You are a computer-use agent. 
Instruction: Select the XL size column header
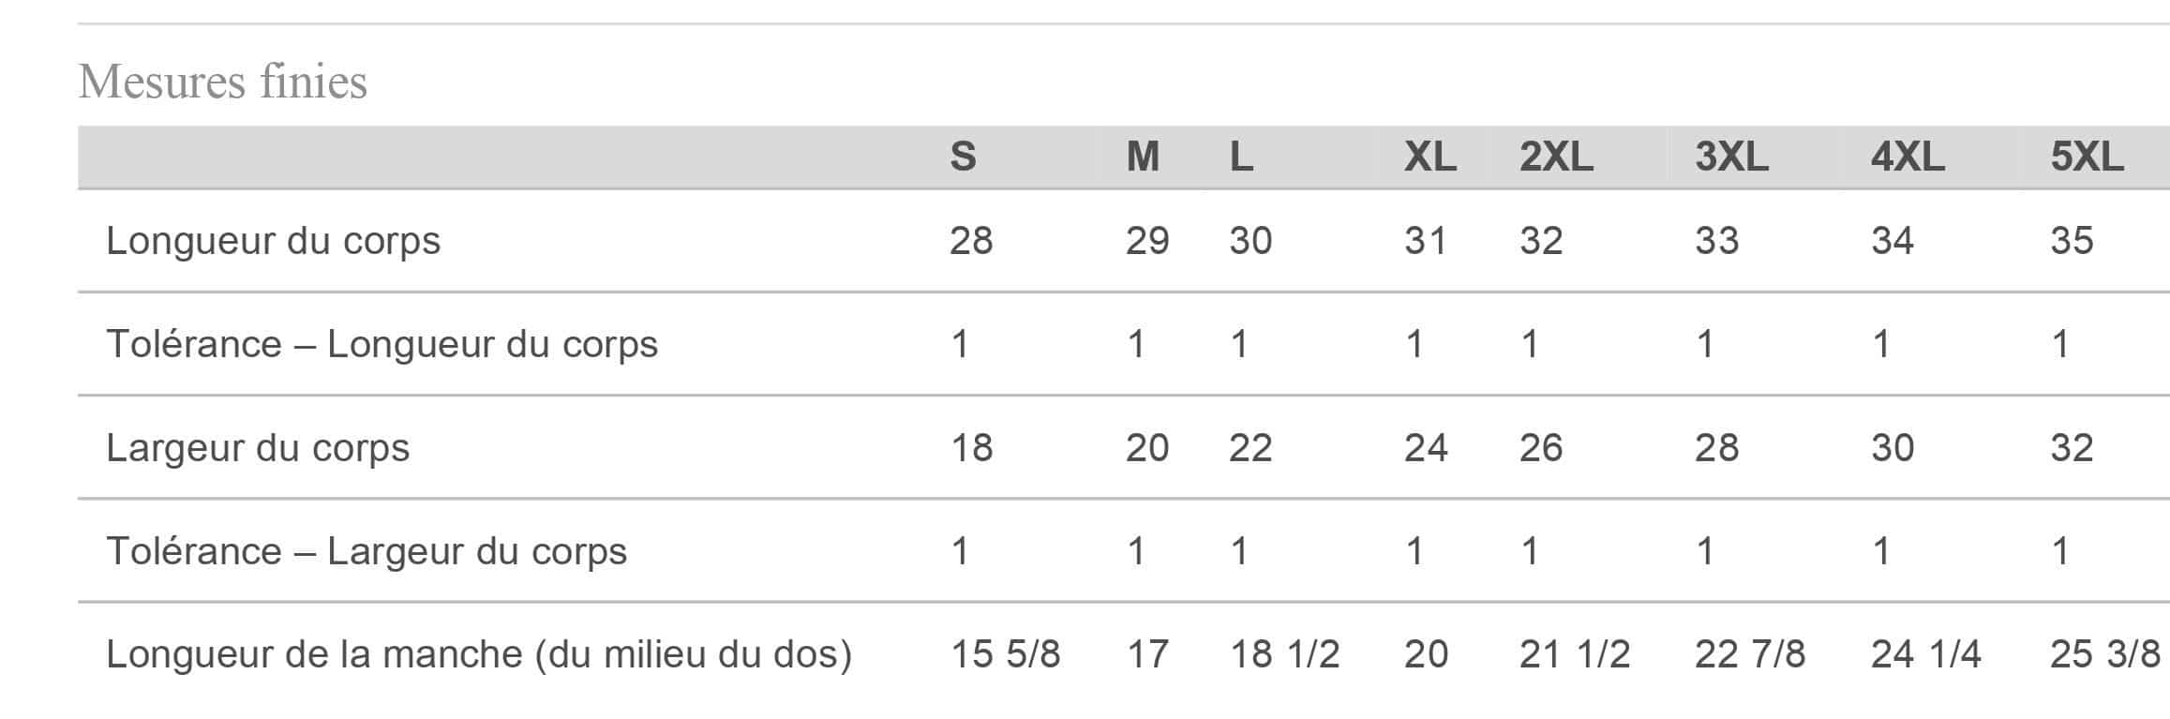point(1430,157)
